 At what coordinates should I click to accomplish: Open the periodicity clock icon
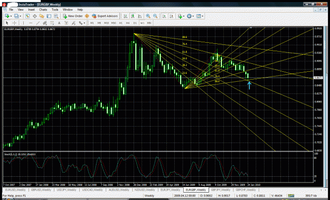[x=189, y=16]
